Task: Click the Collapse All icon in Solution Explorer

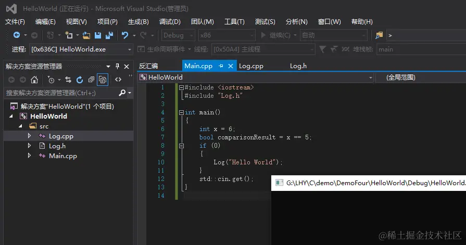Action: 91,80
